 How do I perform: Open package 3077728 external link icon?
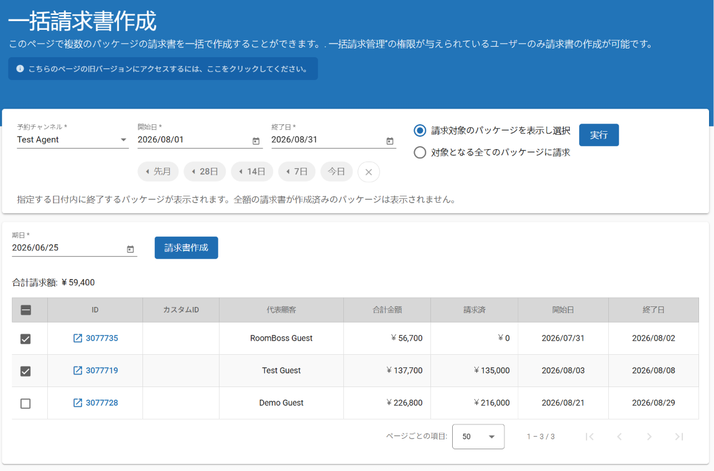[x=77, y=403]
